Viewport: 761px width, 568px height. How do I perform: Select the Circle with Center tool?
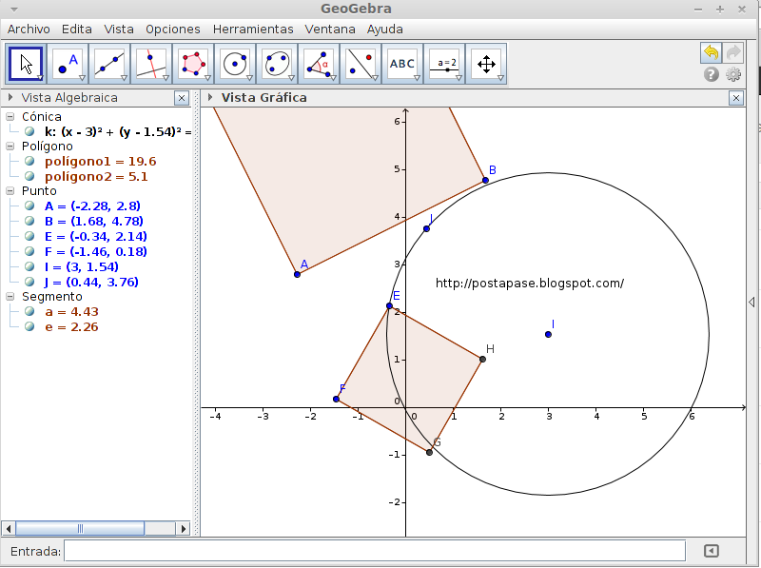[234, 63]
